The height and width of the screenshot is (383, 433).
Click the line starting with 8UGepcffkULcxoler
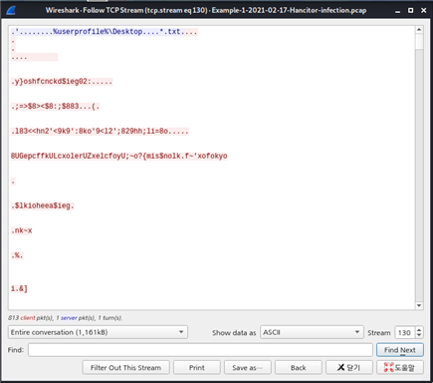click(119, 156)
